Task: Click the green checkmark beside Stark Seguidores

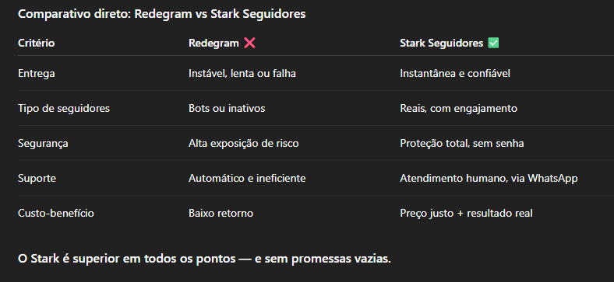Action: (x=493, y=43)
